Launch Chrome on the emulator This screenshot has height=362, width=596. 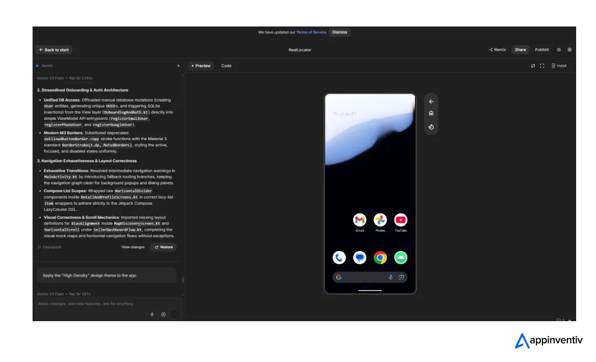[380, 258]
